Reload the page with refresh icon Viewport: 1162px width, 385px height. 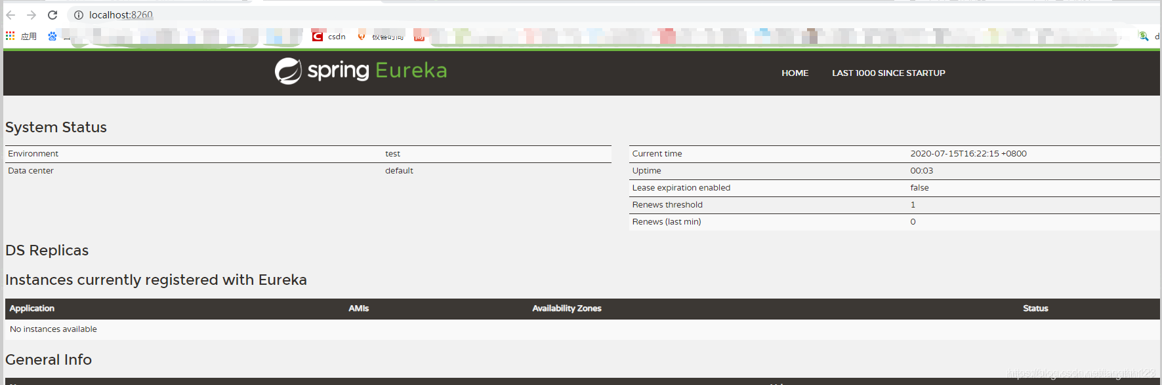coord(52,15)
